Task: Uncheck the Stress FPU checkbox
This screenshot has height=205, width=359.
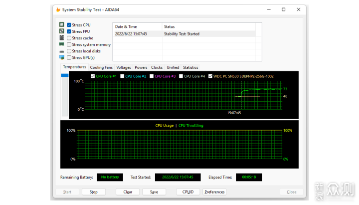Action: [69, 31]
